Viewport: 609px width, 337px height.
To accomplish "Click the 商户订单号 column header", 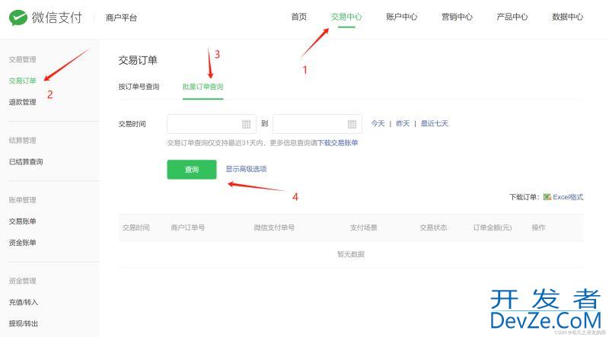I will point(188,227).
